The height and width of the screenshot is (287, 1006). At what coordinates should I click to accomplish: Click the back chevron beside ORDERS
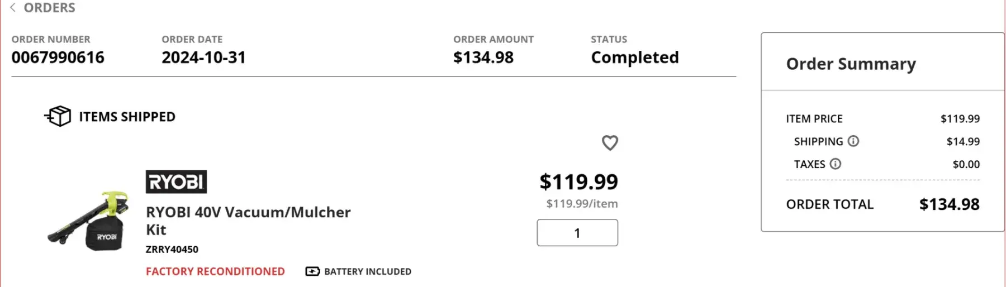(13, 8)
